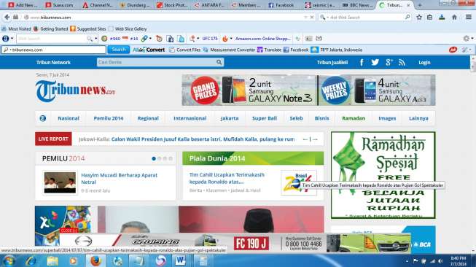
Task: Click the Windows Start button
Action: coord(8,261)
